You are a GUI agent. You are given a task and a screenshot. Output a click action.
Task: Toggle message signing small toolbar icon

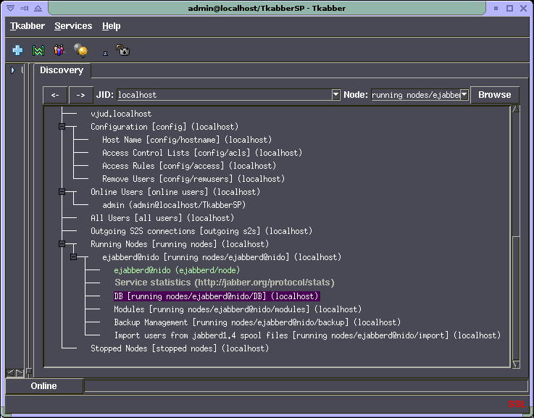[106, 52]
